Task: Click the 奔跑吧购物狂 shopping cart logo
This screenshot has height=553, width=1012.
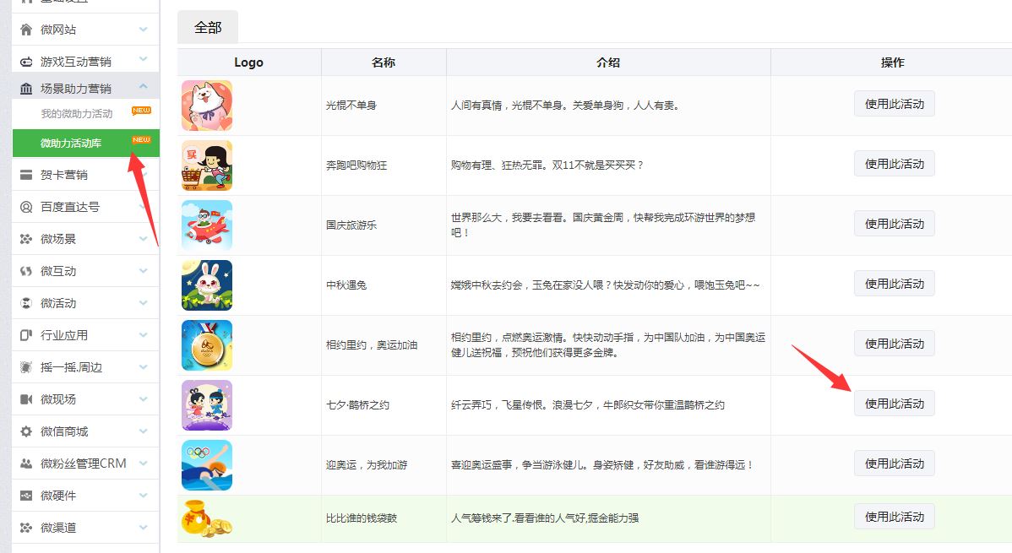Action: pos(207,165)
